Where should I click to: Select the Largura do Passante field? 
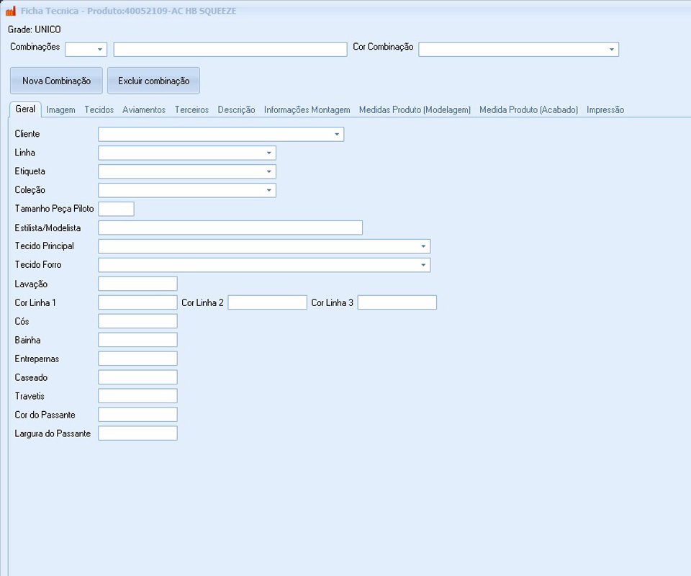point(137,433)
